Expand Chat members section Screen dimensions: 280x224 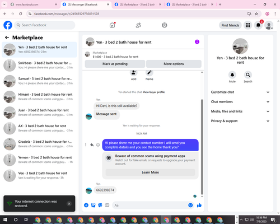[x=240, y=102]
